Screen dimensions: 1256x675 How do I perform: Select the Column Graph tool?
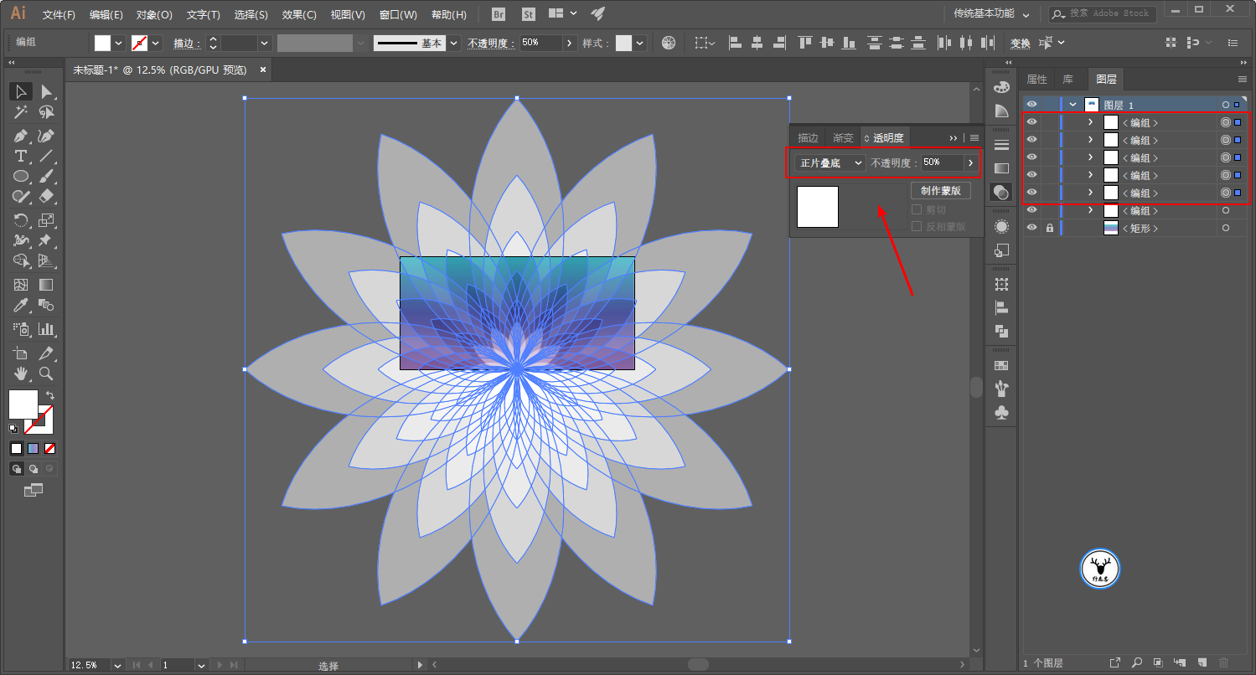point(46,328)
